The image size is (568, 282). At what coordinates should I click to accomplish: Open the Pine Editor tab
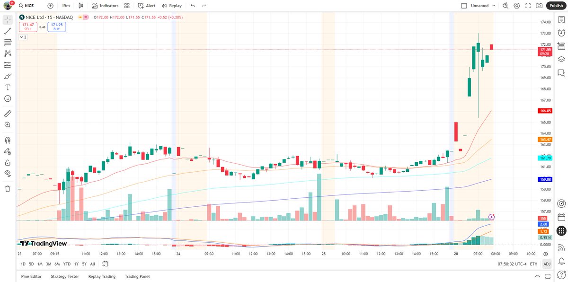[x=31, y=276]
